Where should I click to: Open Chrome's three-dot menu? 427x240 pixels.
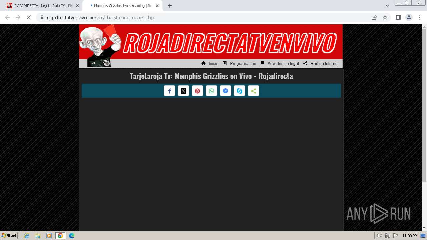pos(420,17)
